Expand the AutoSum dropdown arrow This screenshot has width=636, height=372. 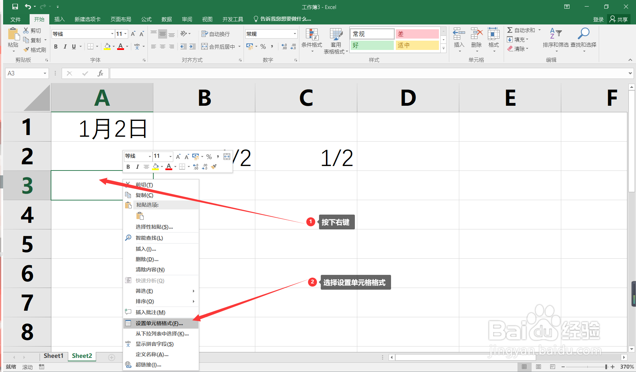(540, 30)
